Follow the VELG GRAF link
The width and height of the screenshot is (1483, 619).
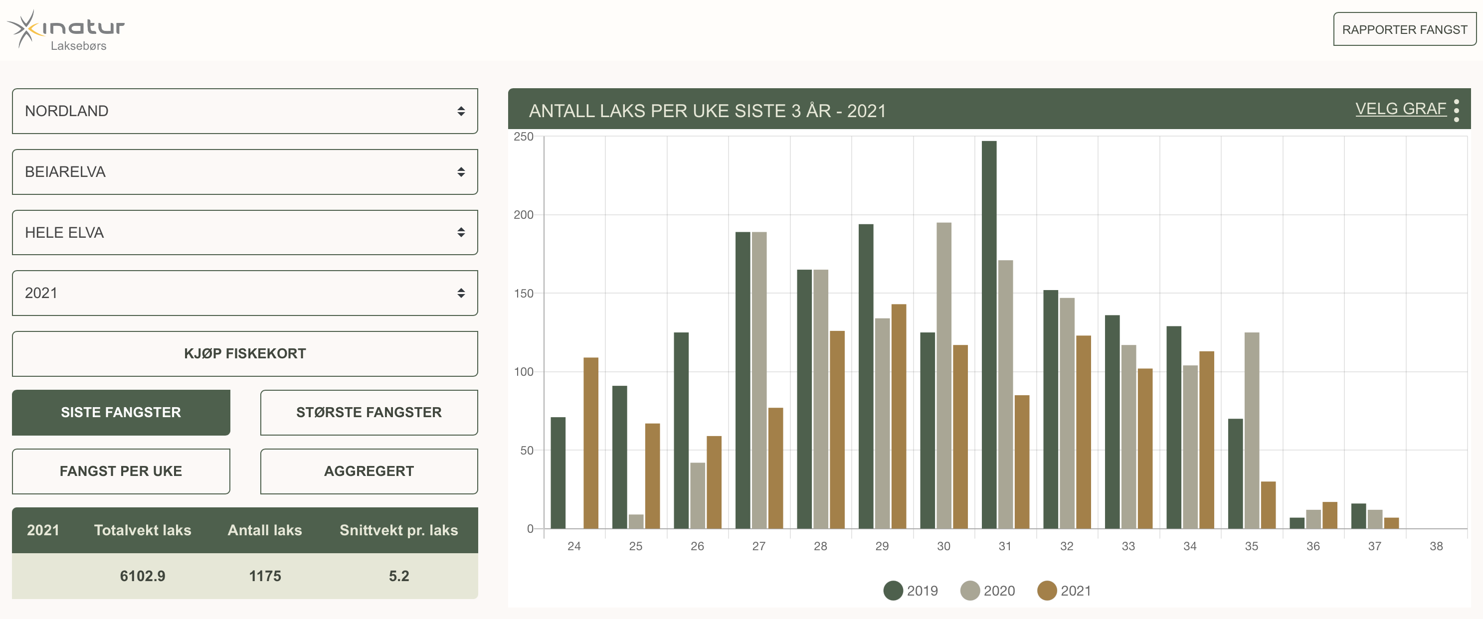[x=1400, y=109]
